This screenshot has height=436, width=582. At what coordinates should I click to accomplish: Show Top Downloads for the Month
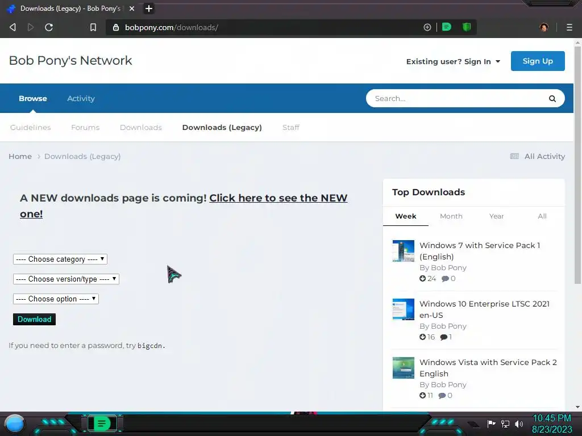click(451, 216)
